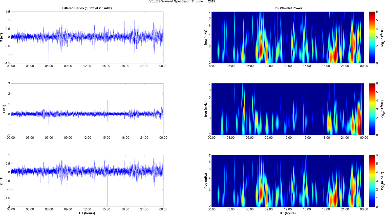Click the X component filtered time series plot
This screenshot has height=215, width=385.
[x=87, y=37]
